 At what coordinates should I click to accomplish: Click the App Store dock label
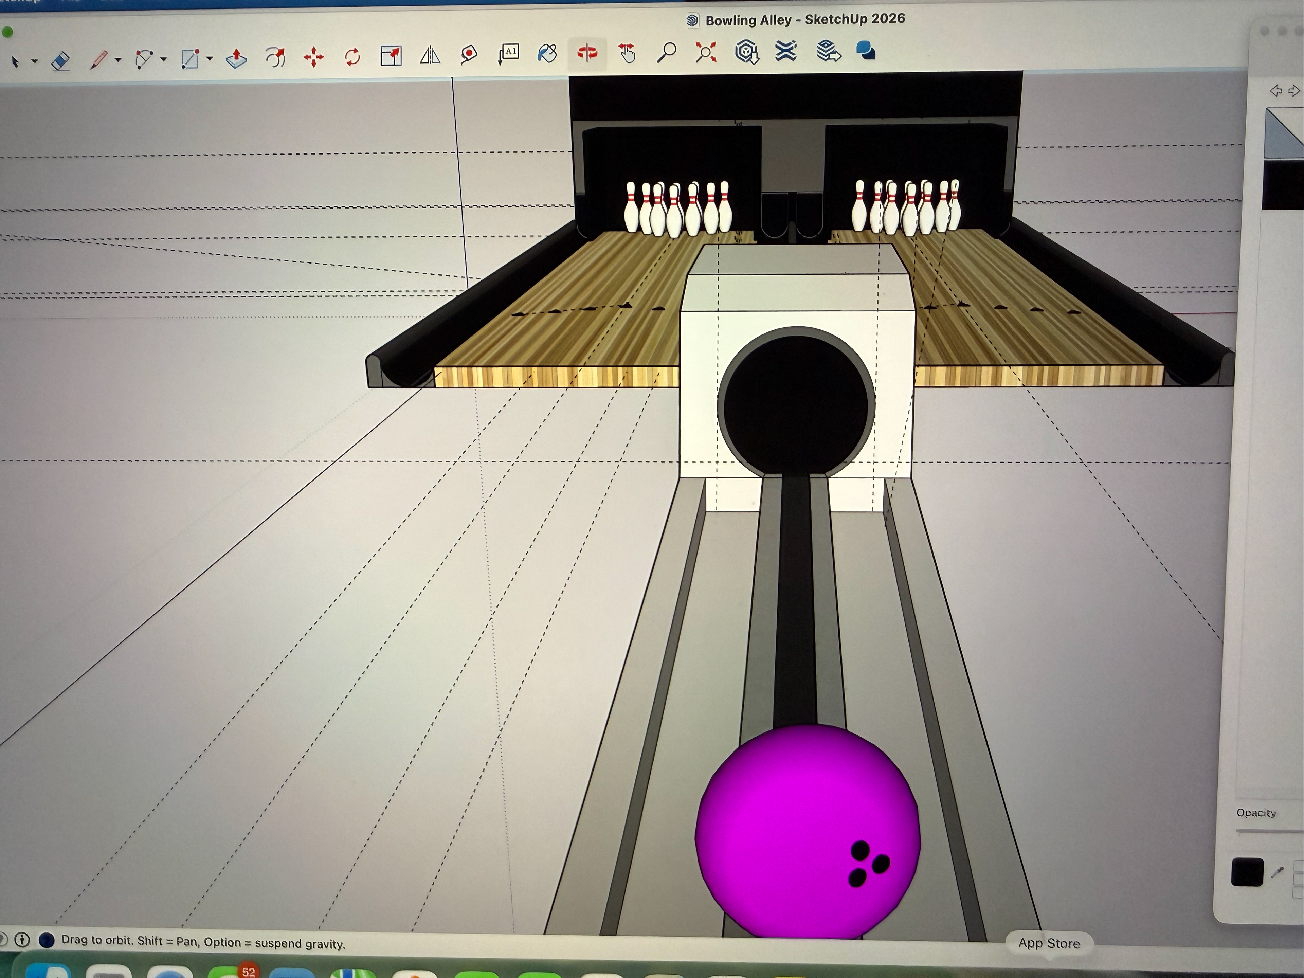tap(1049, 943)
